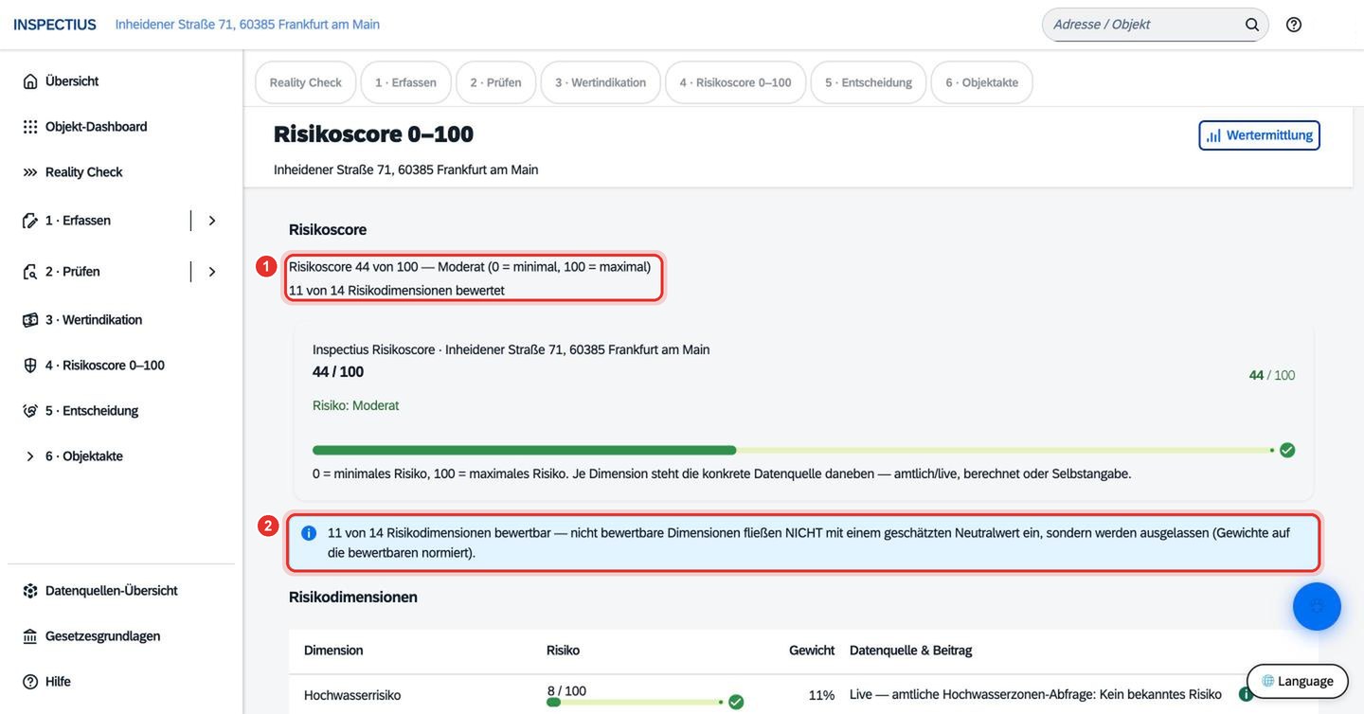
Task: Click the Risikodimensionen section heading
Action: 353,598
